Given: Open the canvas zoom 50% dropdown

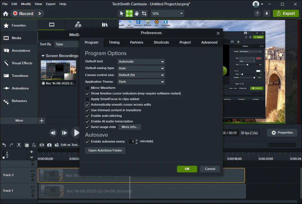Looking at the screenshot, I should click(167, 13).
